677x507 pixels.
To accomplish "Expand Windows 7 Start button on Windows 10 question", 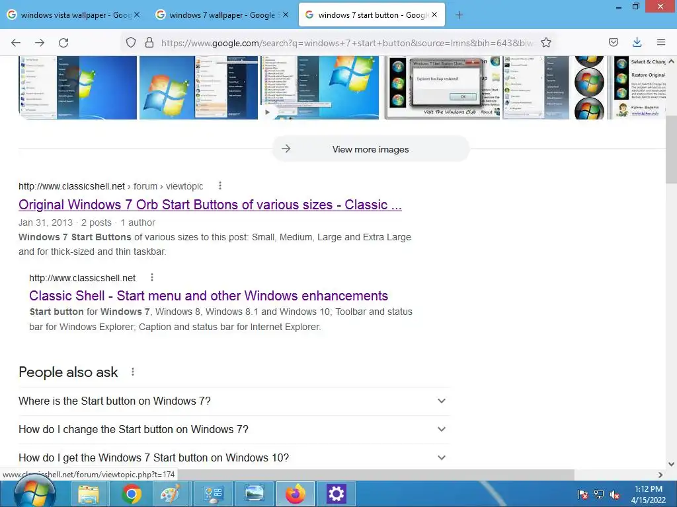I will click(x=234, y=457).
